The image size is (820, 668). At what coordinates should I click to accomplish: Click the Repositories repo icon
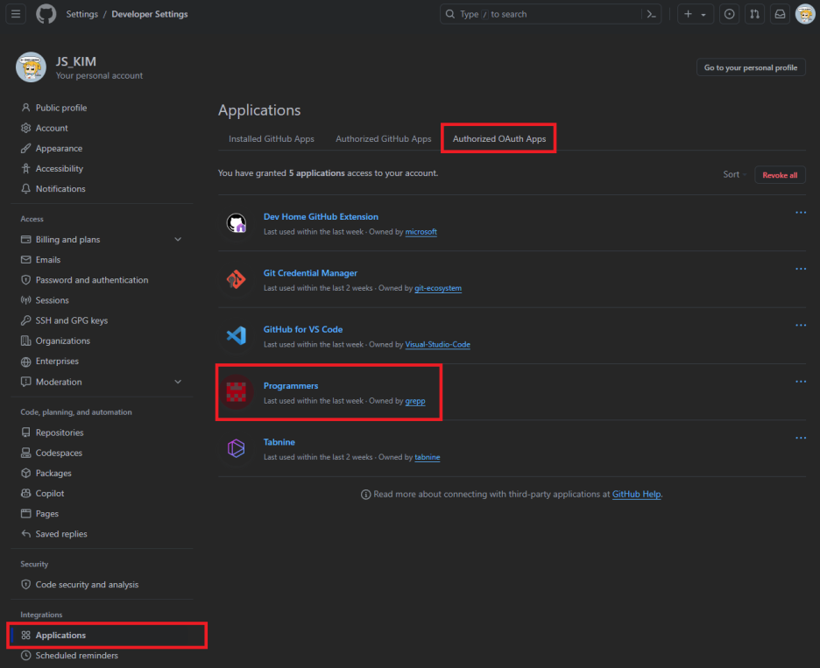coord(25,432)
